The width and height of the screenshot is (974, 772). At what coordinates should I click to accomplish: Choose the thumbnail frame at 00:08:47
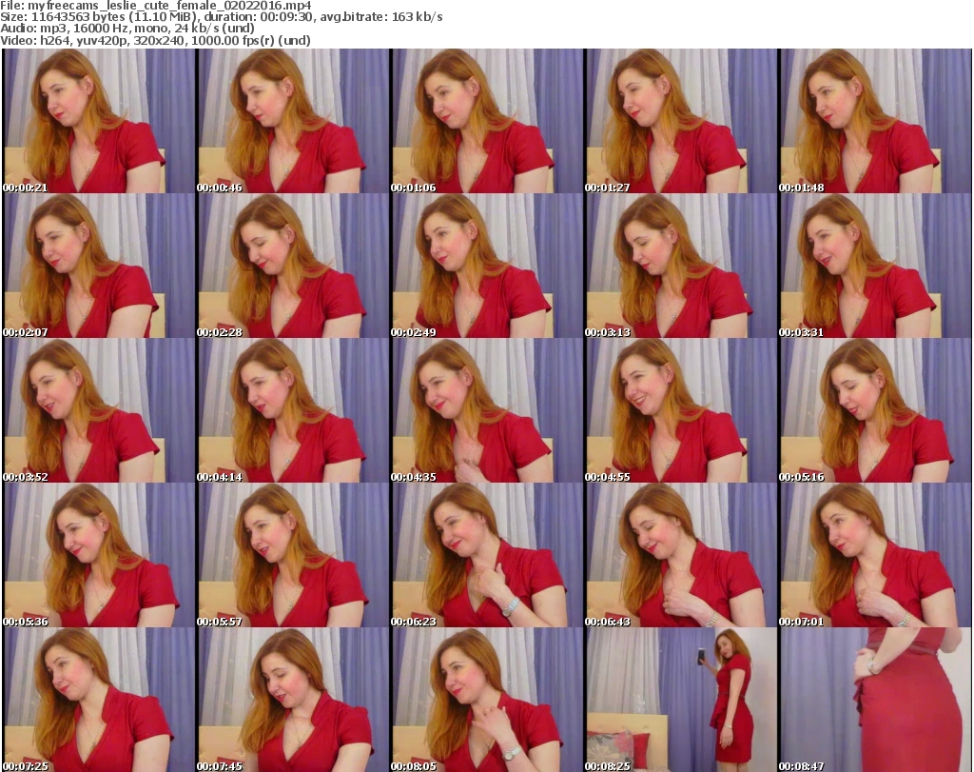tap(875, 700)
